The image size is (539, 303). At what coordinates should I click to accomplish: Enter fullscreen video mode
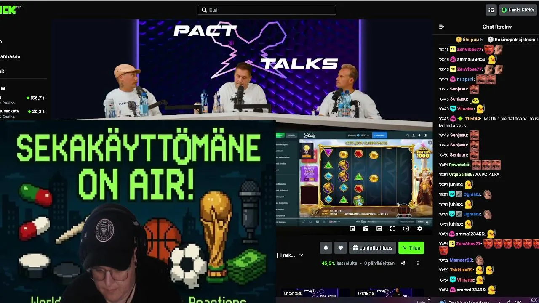392,229
